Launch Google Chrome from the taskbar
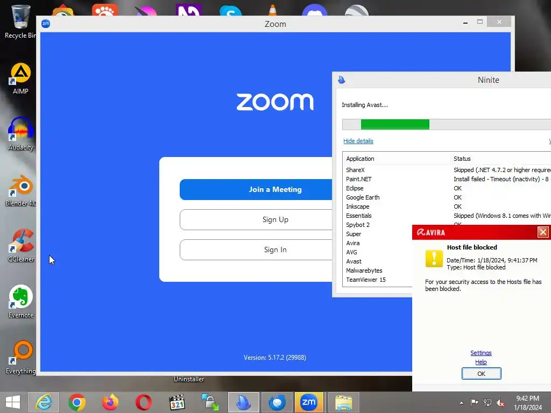 [77, 402]
